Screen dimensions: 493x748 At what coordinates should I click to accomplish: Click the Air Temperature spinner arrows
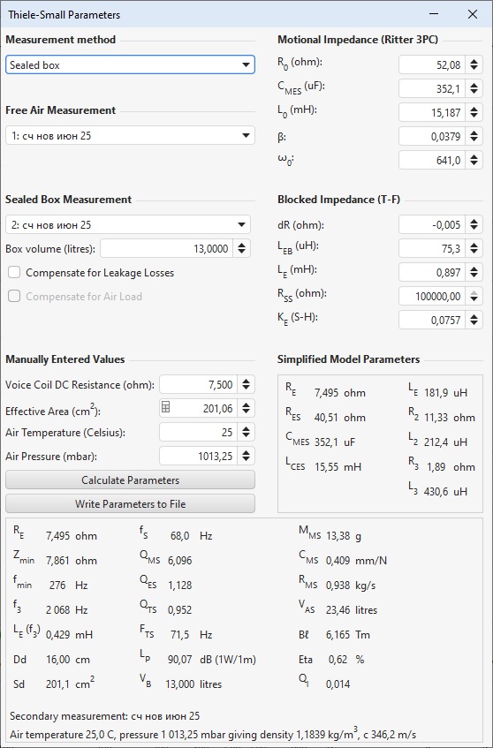coord(246,432)
